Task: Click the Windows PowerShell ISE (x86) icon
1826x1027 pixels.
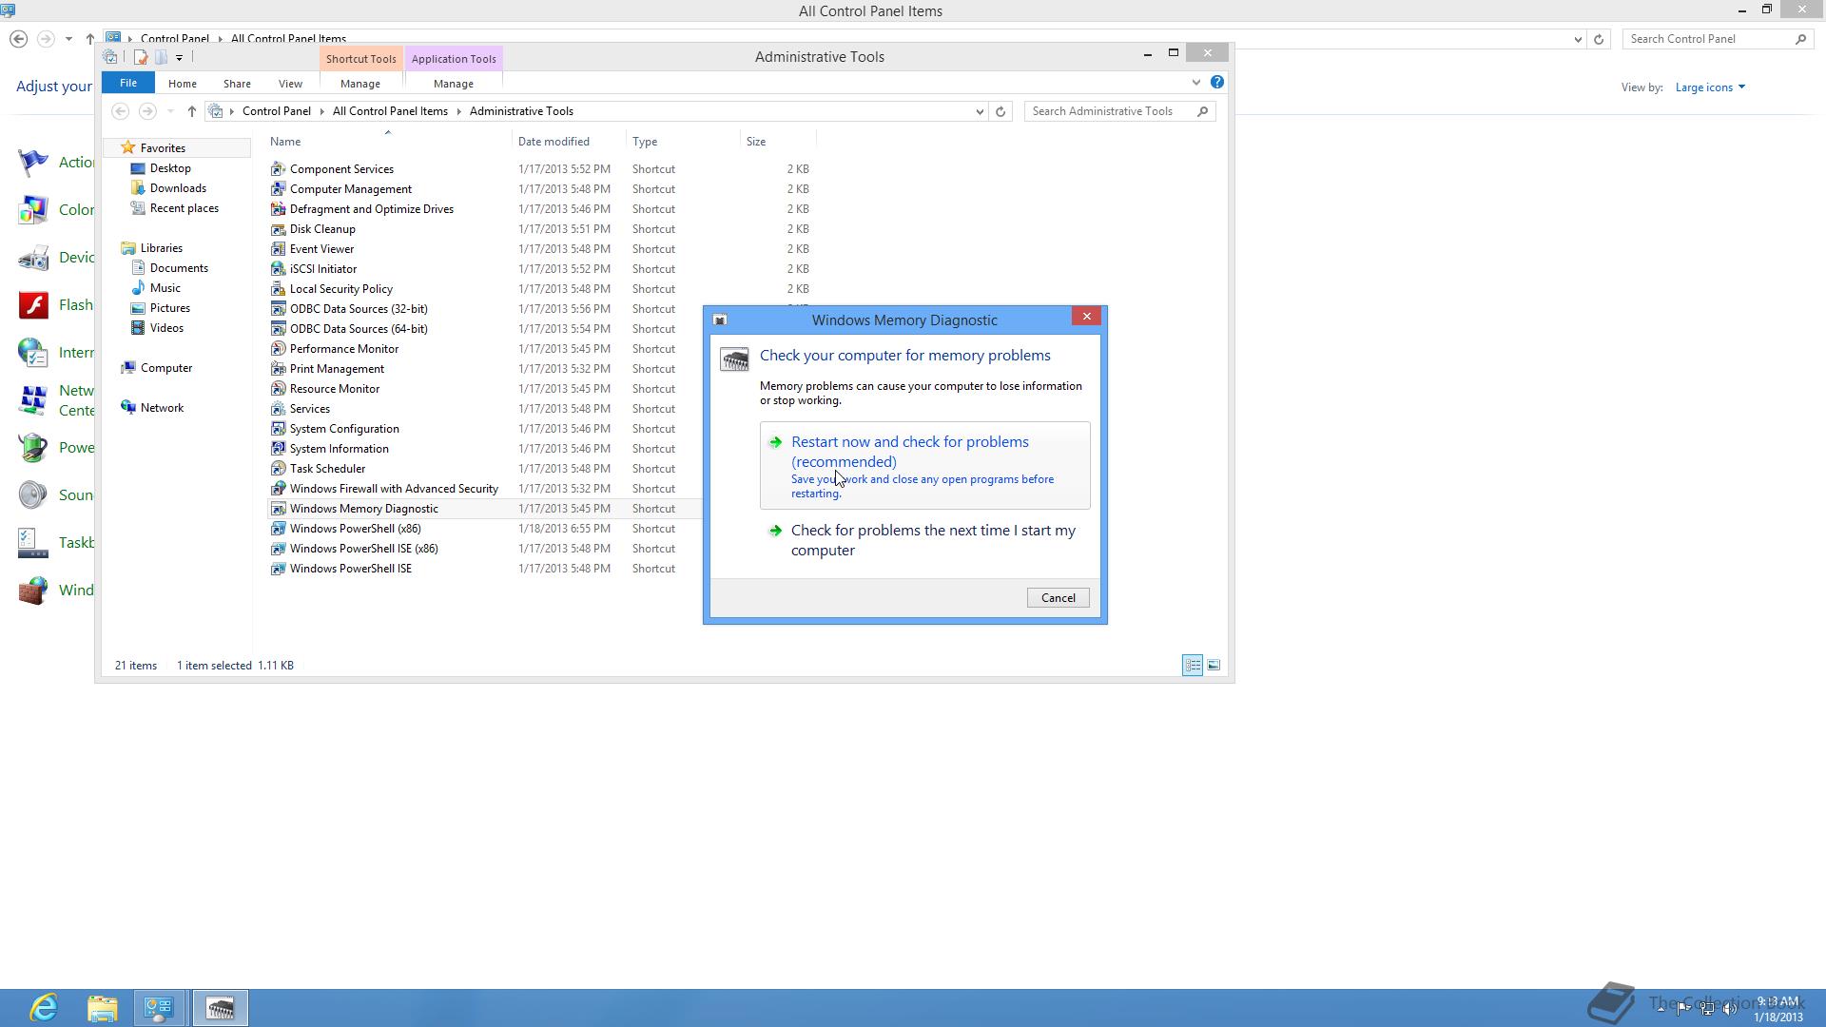Action: click(278, 549)
